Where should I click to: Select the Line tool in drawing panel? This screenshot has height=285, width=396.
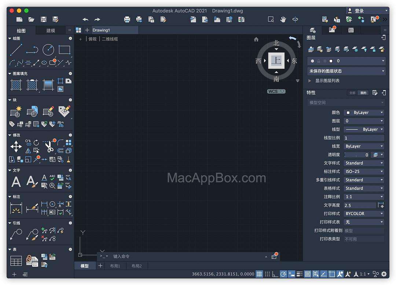[x=16, y=50]
